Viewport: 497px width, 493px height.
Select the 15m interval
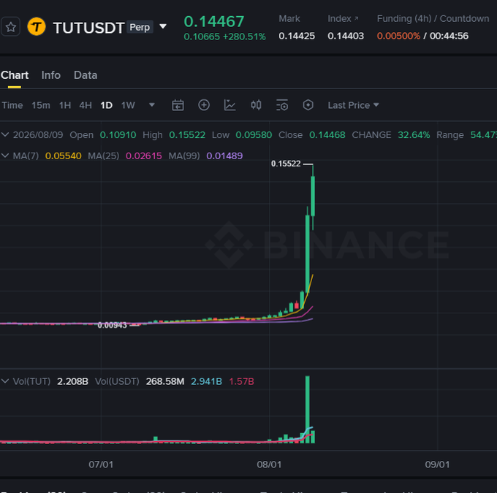tap(41, 105)
